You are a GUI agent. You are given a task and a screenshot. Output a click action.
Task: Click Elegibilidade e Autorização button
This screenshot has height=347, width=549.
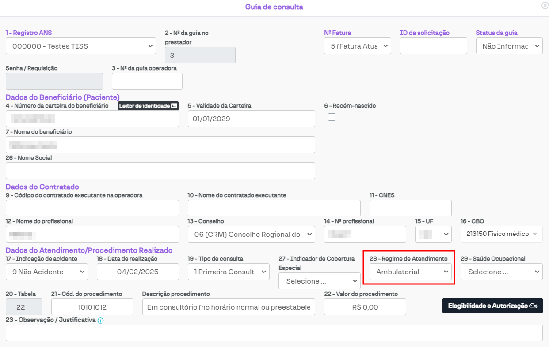[x=492, y=306]
